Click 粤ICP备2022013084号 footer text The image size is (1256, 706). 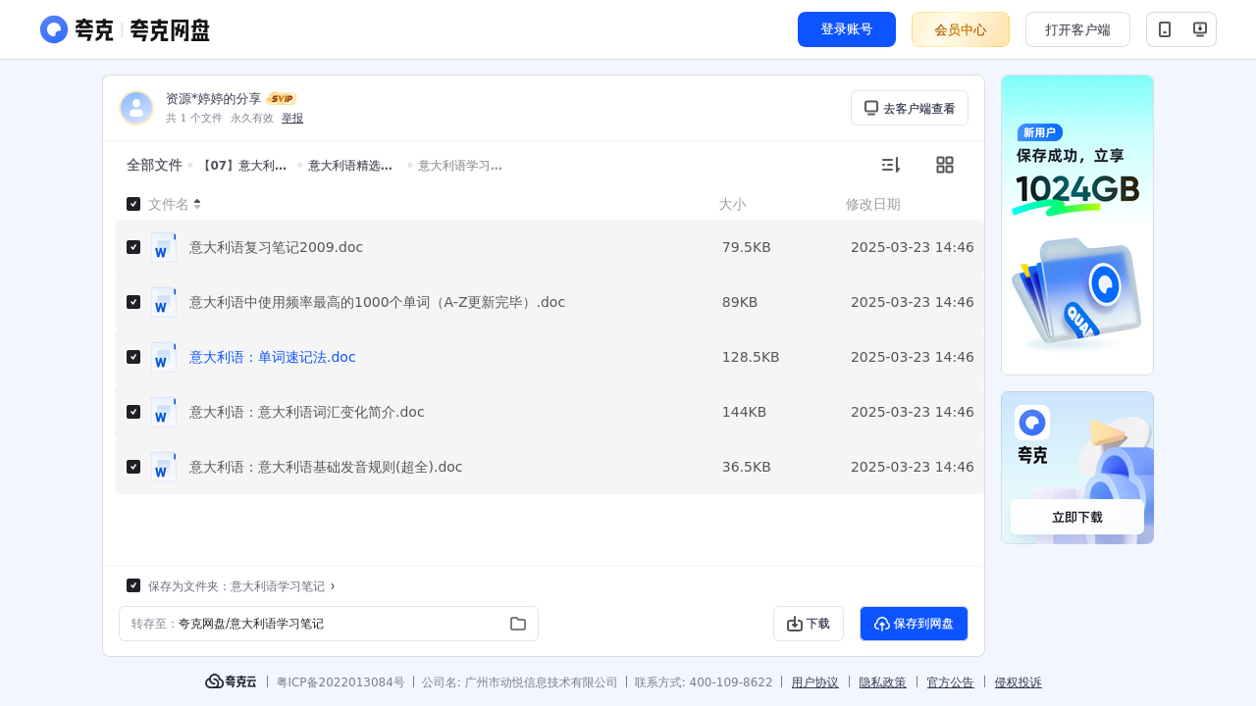[340, 682]
